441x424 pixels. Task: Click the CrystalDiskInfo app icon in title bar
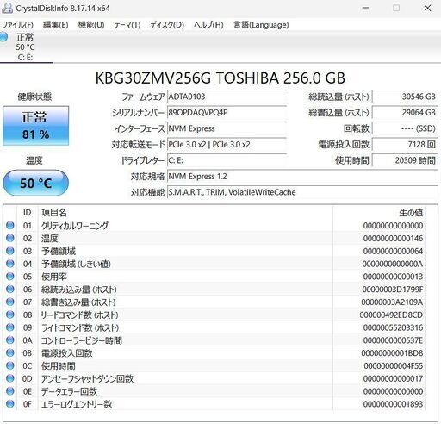pos(7,8)
